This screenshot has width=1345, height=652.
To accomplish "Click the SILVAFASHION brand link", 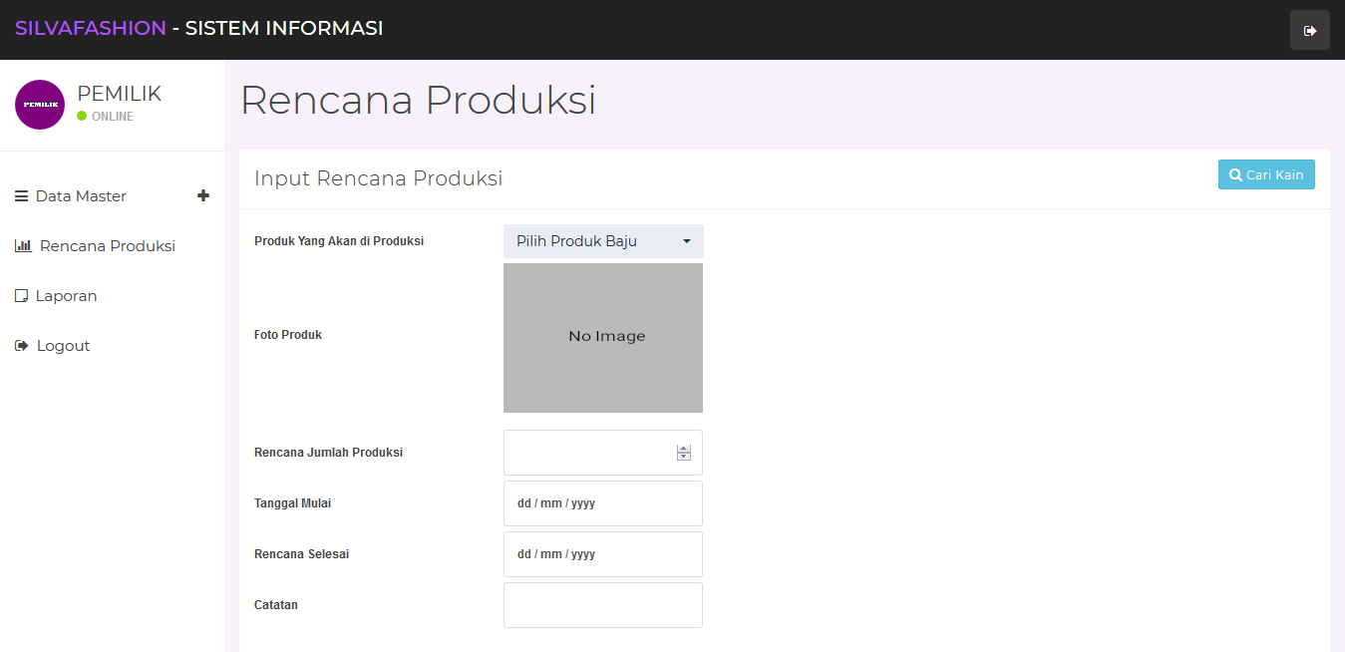I will pos(91,27).
